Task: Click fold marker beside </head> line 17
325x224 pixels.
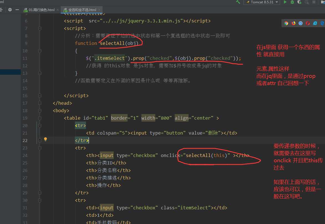Action: click(40, 103)
